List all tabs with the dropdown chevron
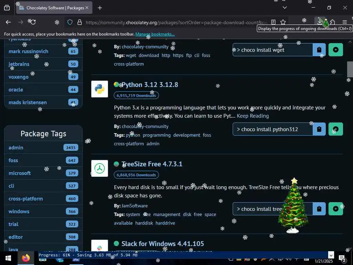 (x=284, y=8)
